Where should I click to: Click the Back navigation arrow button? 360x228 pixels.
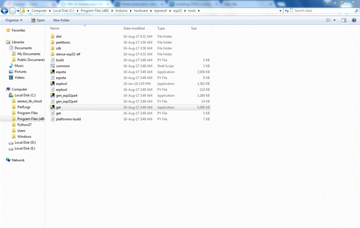[x=5, y=11]
